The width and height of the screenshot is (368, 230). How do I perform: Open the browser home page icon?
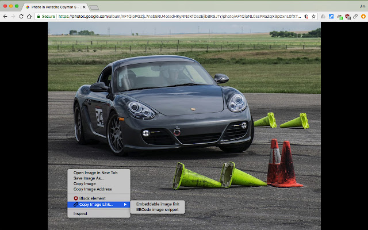[29, 17]
